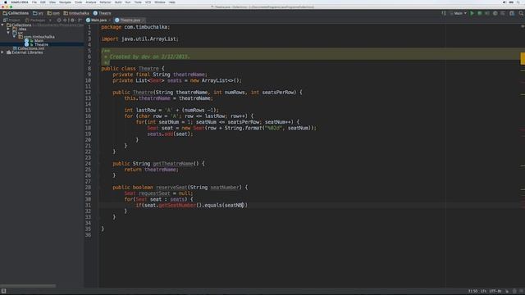Image resolution: width=525 pixels, height=295 pixels.
Task: Click the Make Project icon left of Main
Action: [444, 13]
